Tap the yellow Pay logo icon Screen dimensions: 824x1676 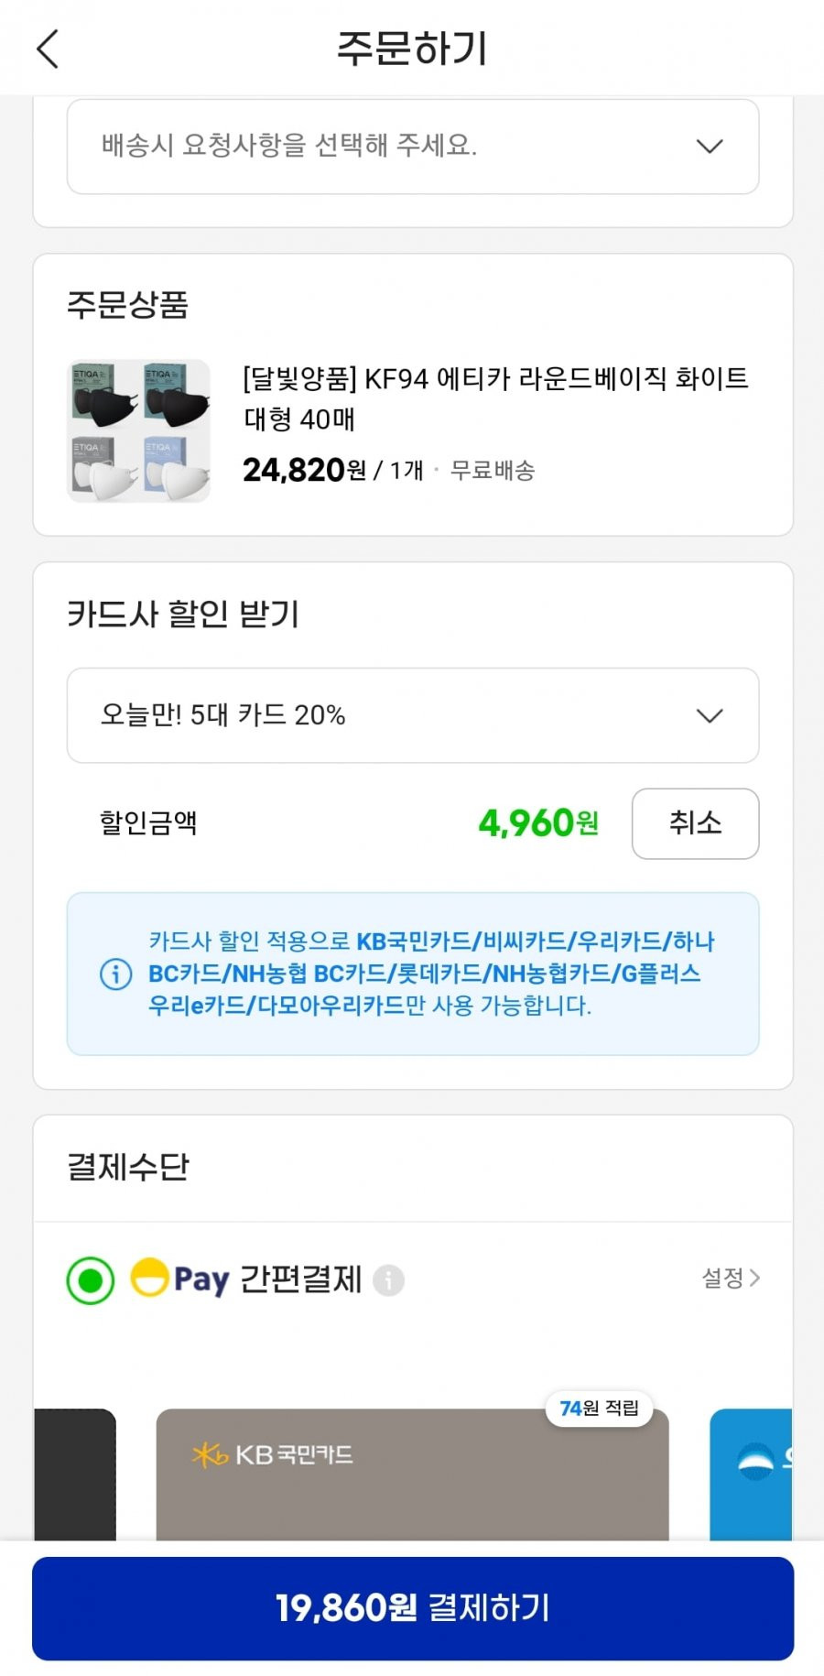tap(149, 1279)
